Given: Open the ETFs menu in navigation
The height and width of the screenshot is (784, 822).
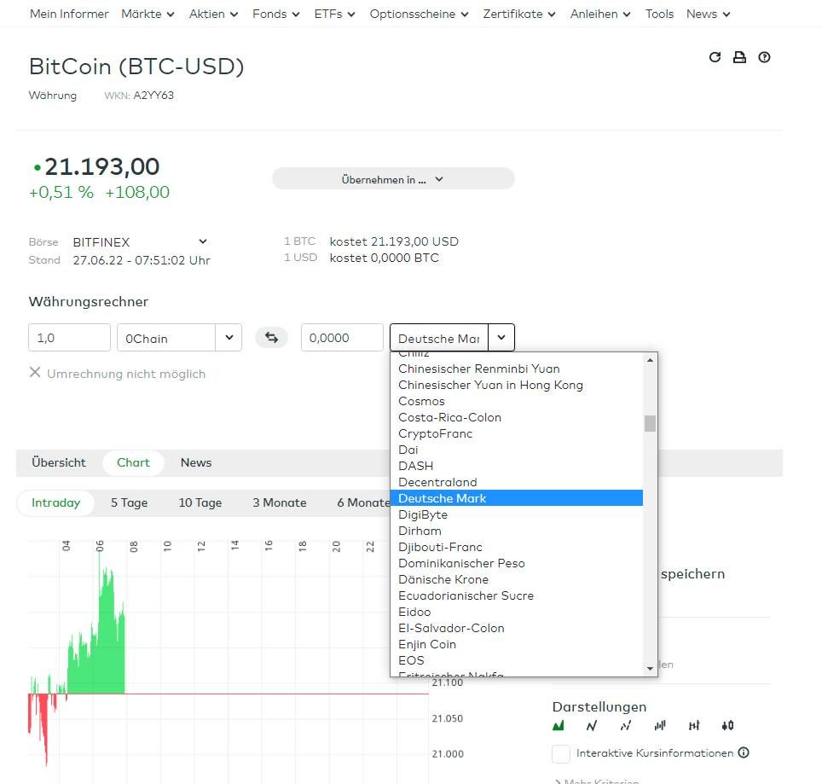Looking at the screenshot, I should coord(335,14).
